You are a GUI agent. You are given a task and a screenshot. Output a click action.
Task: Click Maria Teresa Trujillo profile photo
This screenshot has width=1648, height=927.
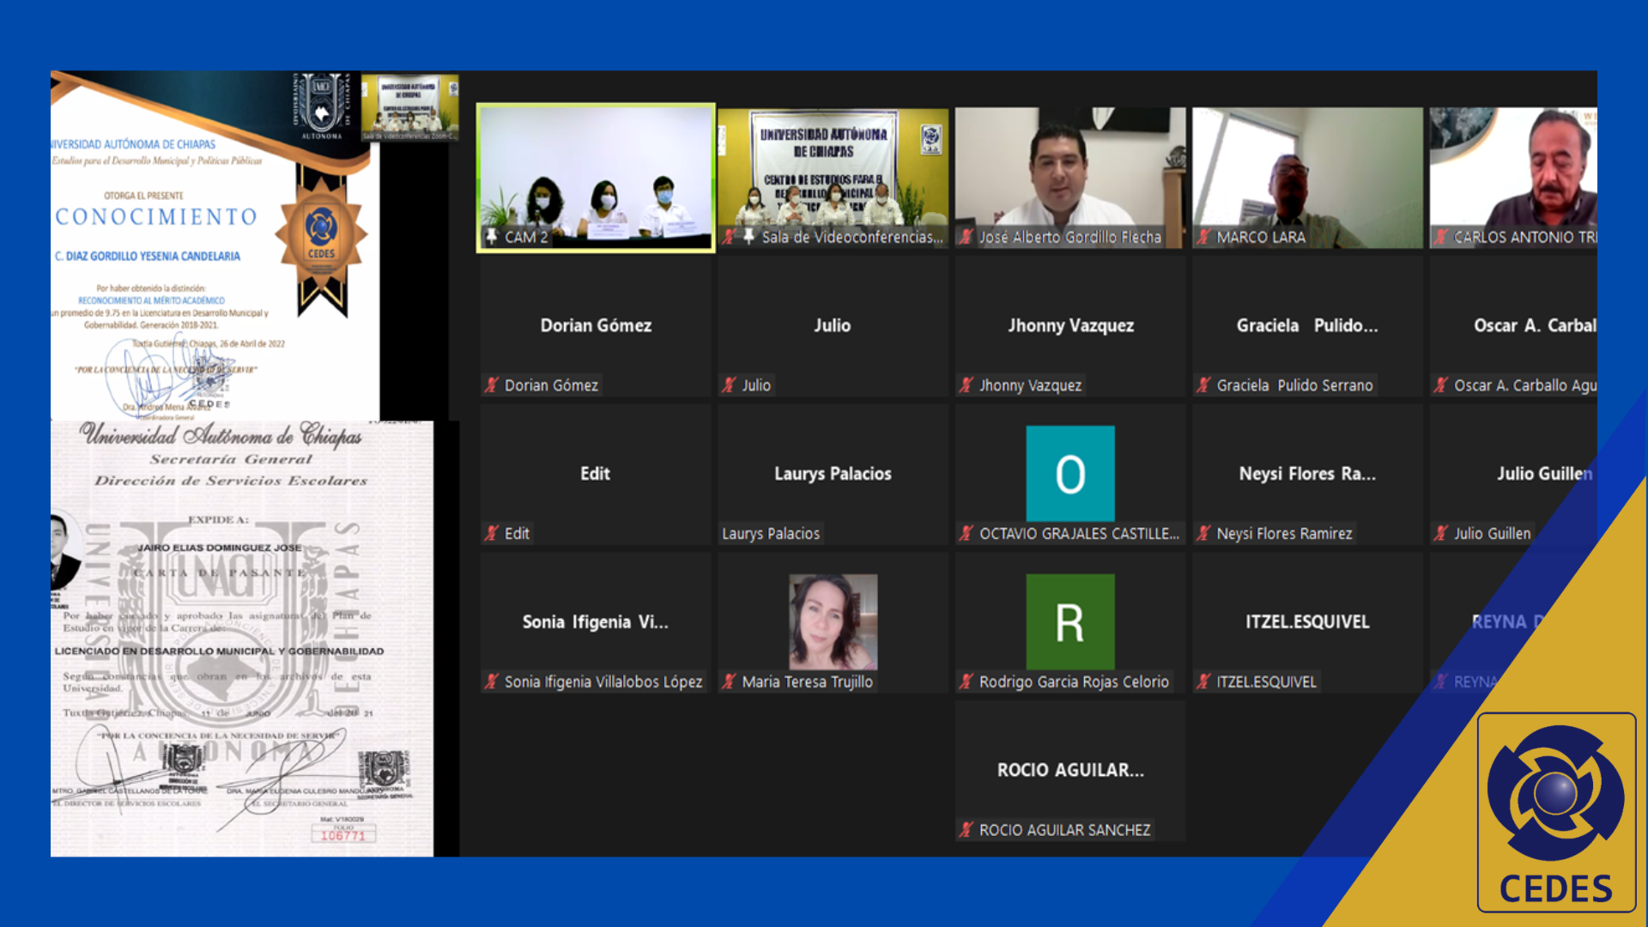coord(833,622)
